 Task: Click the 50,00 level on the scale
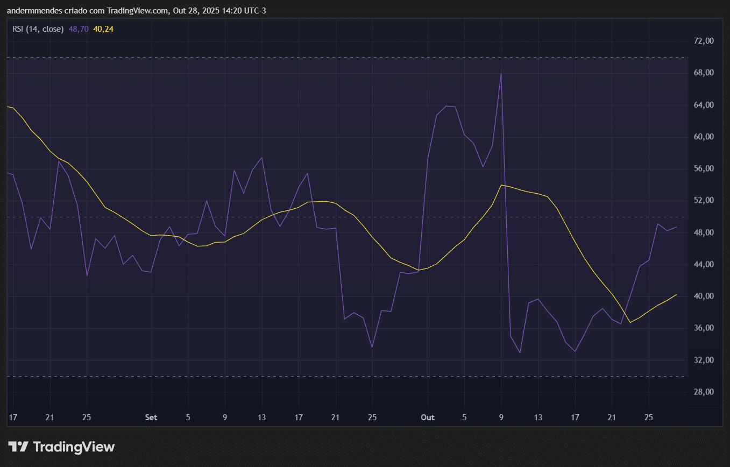pyautogui.click(x=704, y=217)
